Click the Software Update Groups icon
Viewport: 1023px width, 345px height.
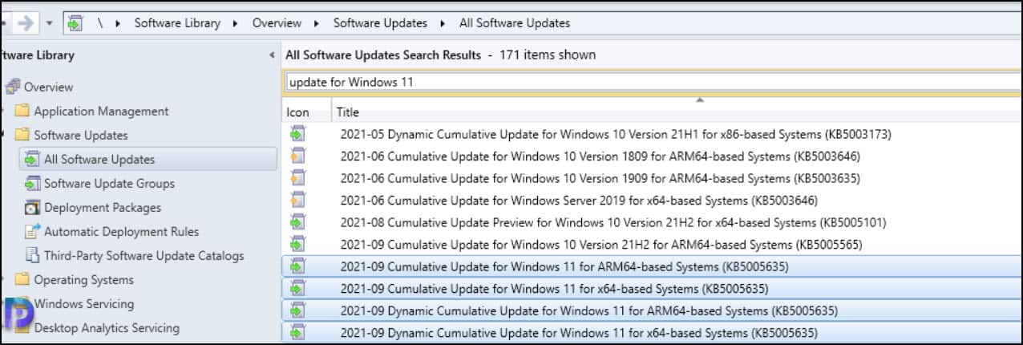click(32, 183)
